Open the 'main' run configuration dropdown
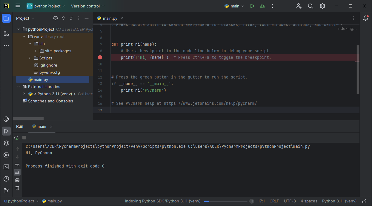The image size is (372, 206). coord(234,6)
